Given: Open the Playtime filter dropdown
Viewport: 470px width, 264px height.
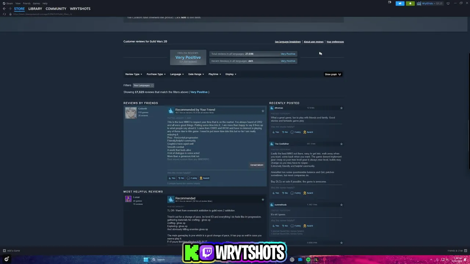Looking at the screenshot, I should click(215, 74).
